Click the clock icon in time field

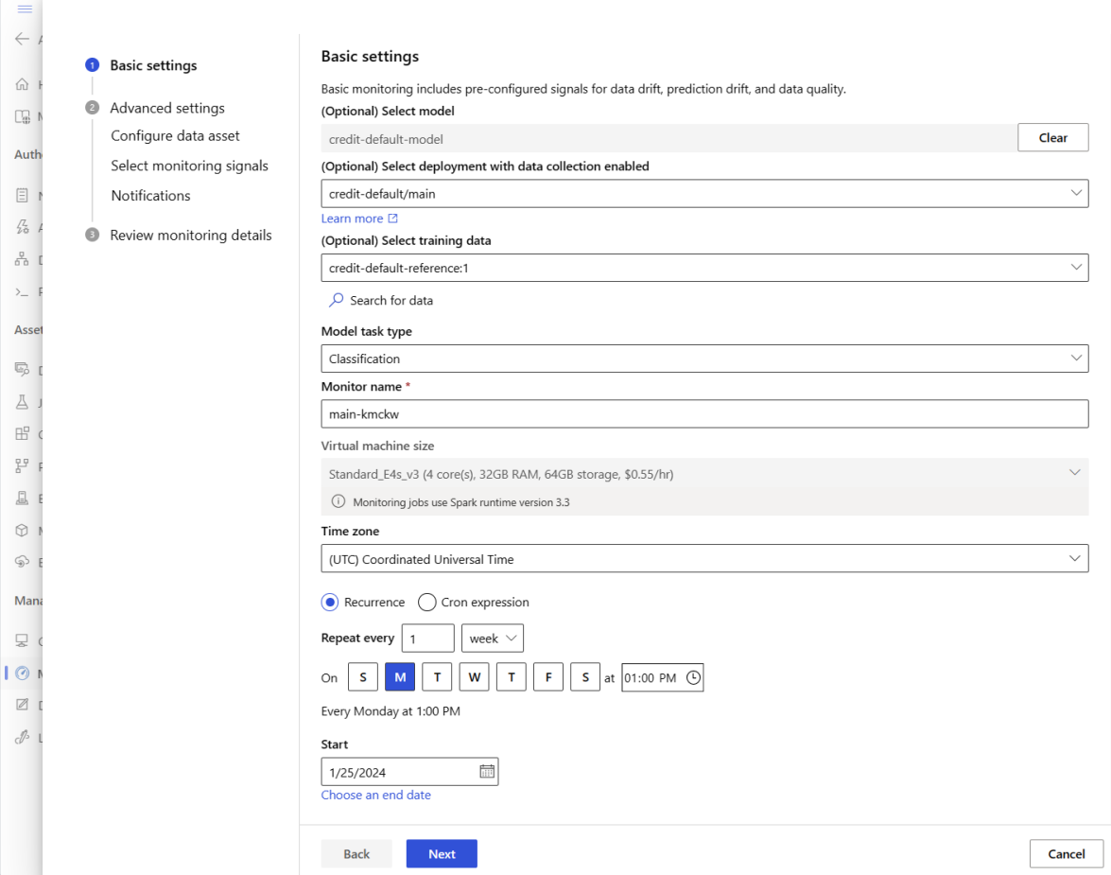(x=693, y=677)
